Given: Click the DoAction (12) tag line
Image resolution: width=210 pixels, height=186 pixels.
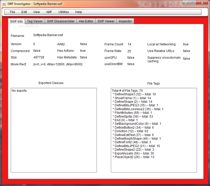Looking at the screenshot, I should [131, 131].
